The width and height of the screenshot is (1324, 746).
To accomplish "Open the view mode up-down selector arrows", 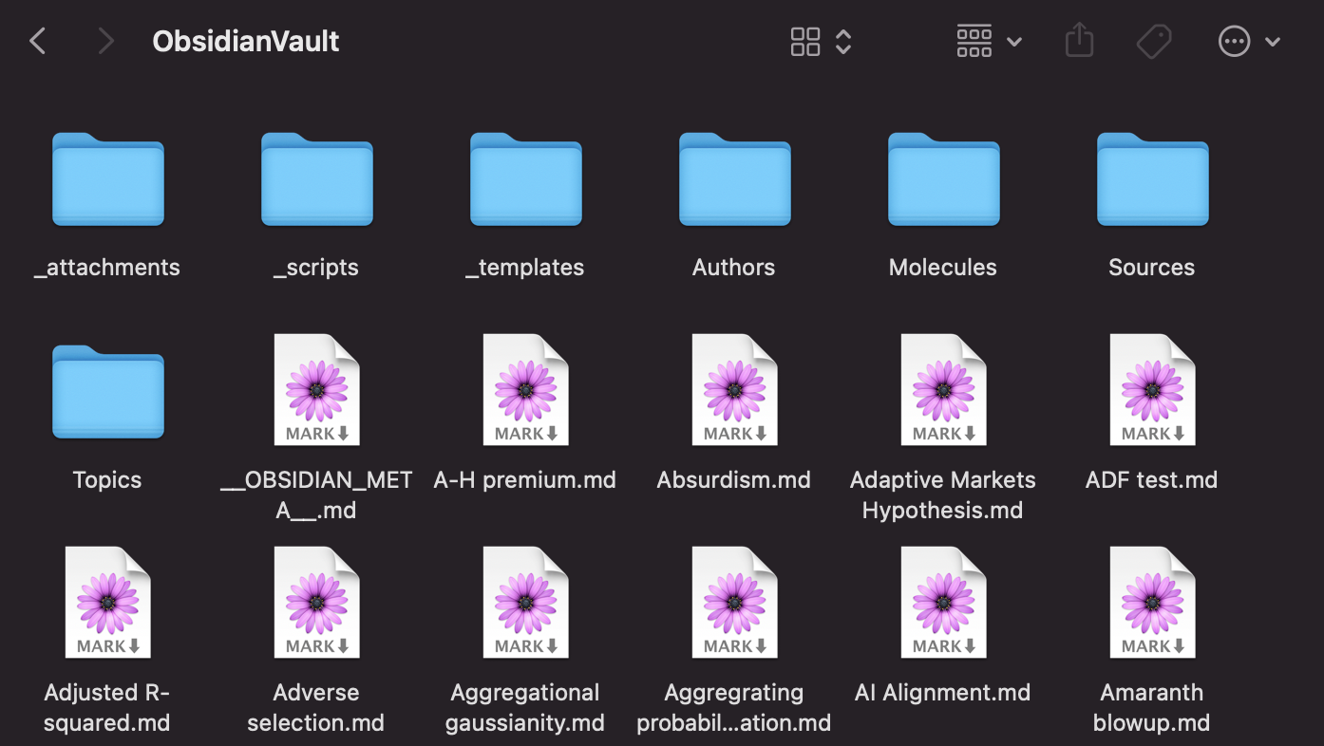I will [843, 41].
